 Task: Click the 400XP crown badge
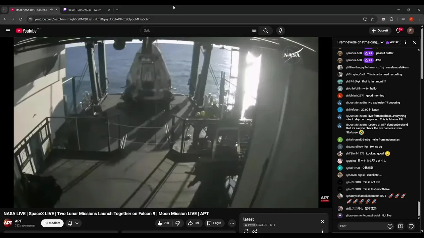pyautogui.click(x=393, y=42)
